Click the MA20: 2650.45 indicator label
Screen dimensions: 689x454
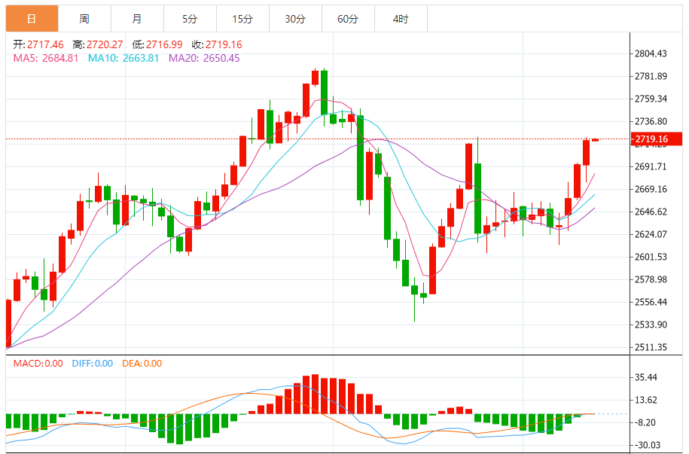(204, 58)
